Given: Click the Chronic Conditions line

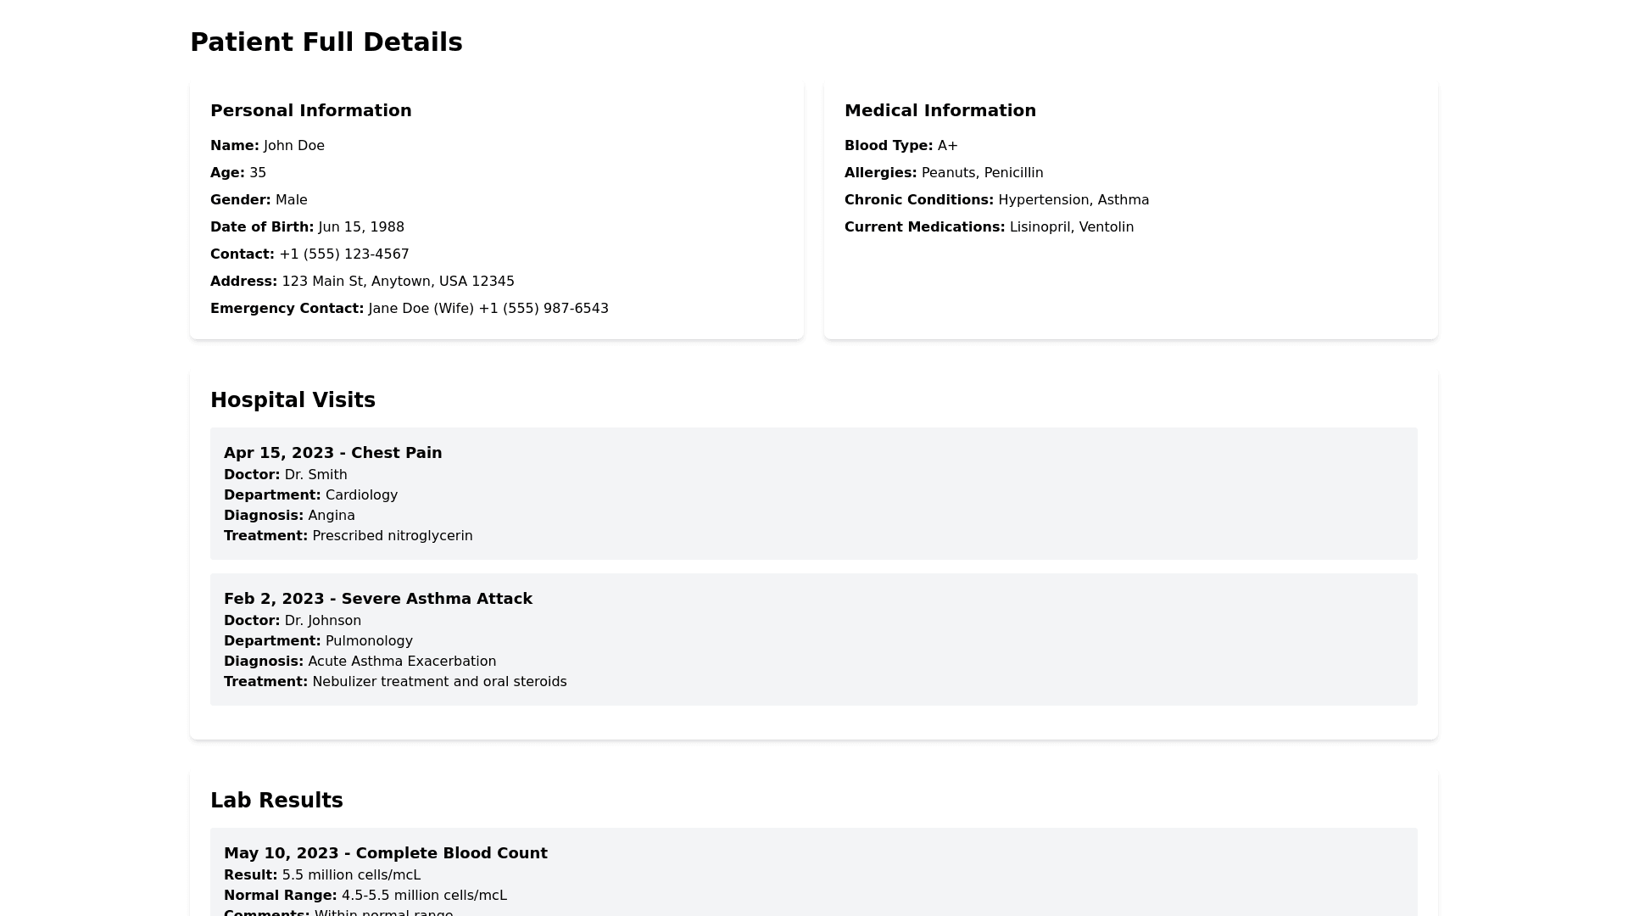Looking at the screenshot, I should (x=996, y=200).
